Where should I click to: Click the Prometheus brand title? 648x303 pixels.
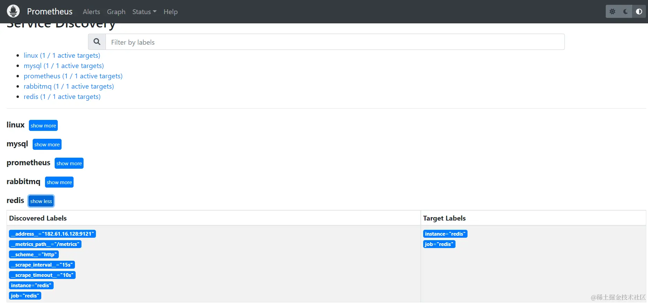point(50,12)
